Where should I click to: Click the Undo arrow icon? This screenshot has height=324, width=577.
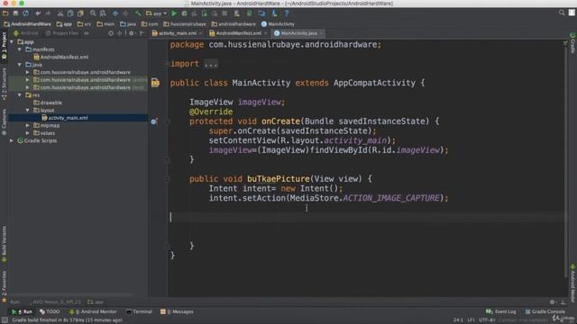38,13
